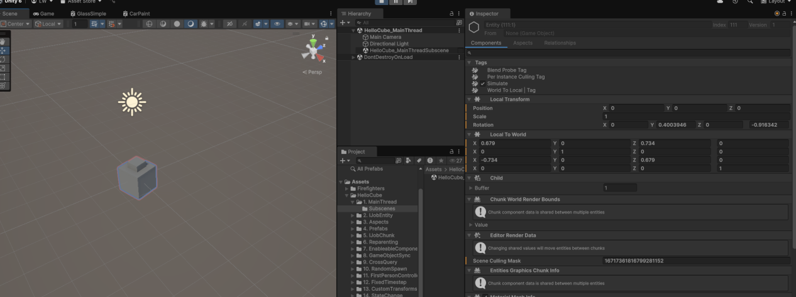This screenshot has width=796, height=297.
Task: Select the Rotate tool
Action: tap(3, 59)
